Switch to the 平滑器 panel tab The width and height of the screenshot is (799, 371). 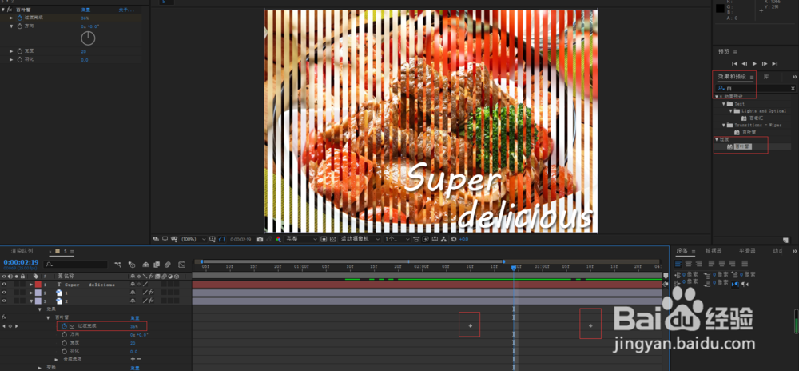point(746,251)
